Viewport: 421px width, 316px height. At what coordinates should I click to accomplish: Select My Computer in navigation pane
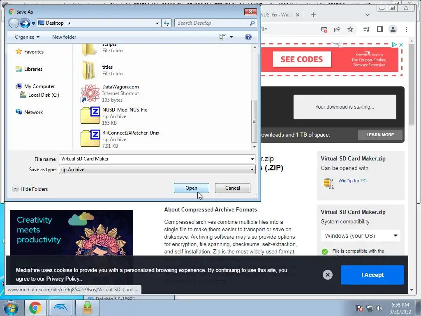[x=39, y=86]
